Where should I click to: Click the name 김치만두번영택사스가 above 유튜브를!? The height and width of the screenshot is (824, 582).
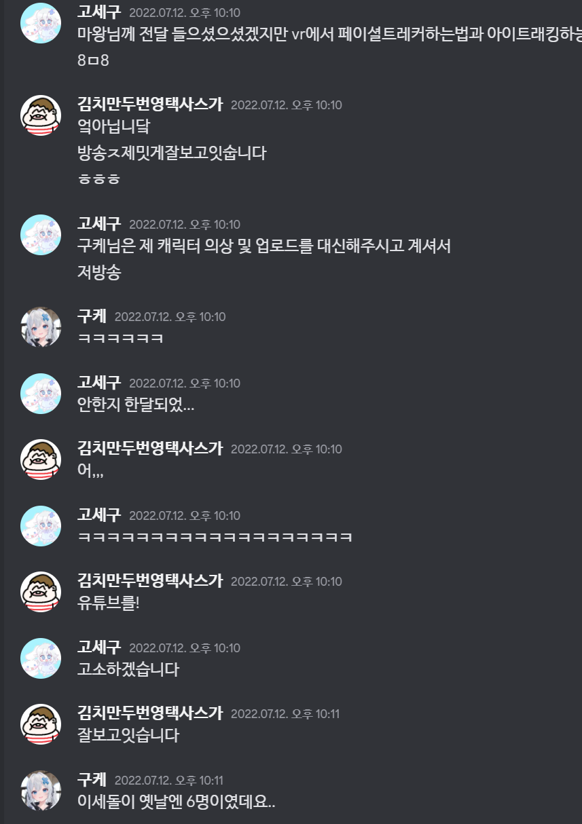[150, 581]
